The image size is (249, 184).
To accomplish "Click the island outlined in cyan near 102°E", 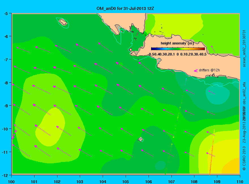I will coord(63,22).
